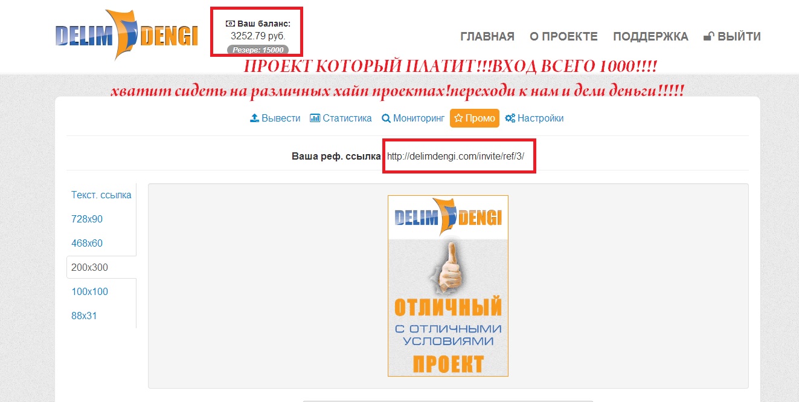This screenshot has height=402, width=799.
Task: Click the referral link URL field
Action: tap(459, 156)
